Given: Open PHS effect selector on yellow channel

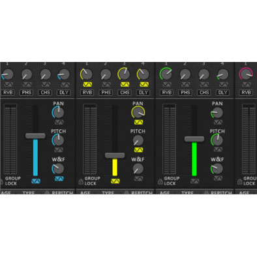Looking at the screenshot, I should (x=106, y=93).
